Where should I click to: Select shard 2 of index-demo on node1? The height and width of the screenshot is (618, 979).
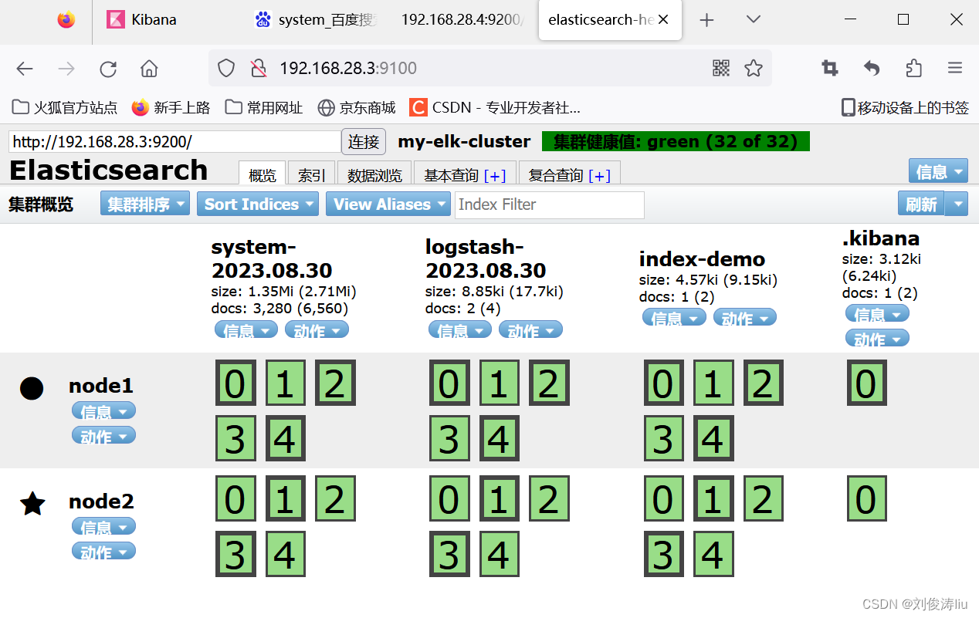763,383
